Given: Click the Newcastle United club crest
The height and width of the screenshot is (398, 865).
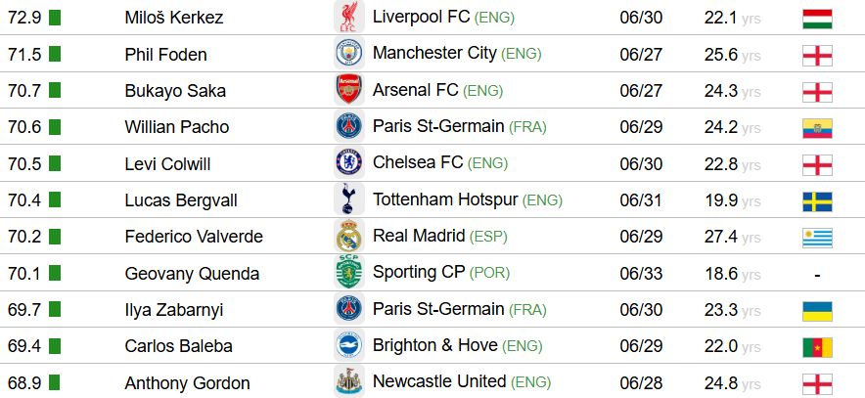Looking at the screenshot, I should [348, 381].
